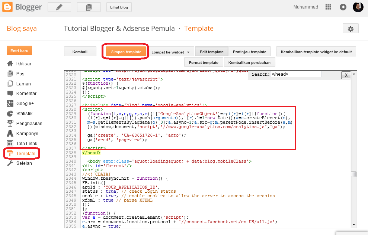Click connect.facebook.net script source line
The height and width of the screenshot is (235, 368).
click(180, 222)
